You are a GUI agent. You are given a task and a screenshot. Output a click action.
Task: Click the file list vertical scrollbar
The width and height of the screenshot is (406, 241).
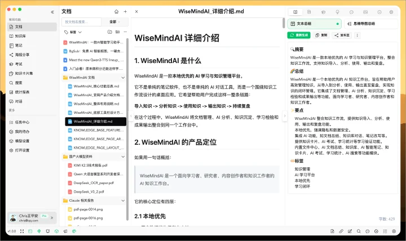tap(127, 130)
